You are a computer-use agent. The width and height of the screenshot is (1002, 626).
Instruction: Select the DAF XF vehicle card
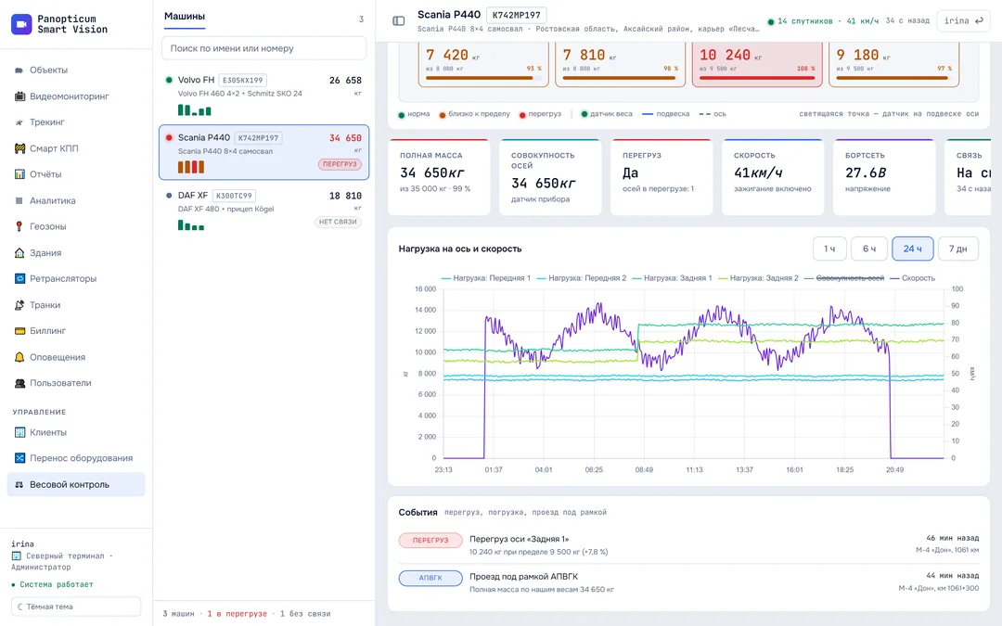(x=263, y=210)
